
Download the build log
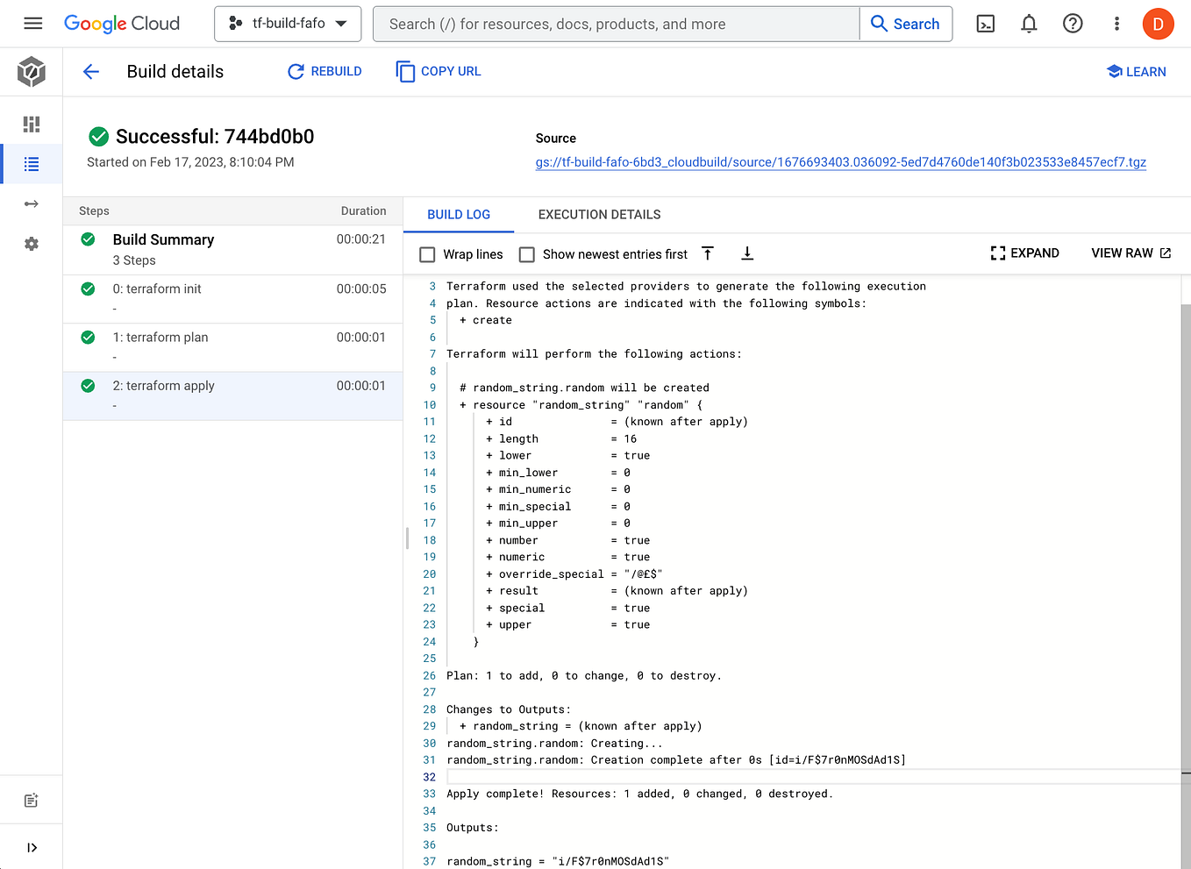click(x=746, y=253)
